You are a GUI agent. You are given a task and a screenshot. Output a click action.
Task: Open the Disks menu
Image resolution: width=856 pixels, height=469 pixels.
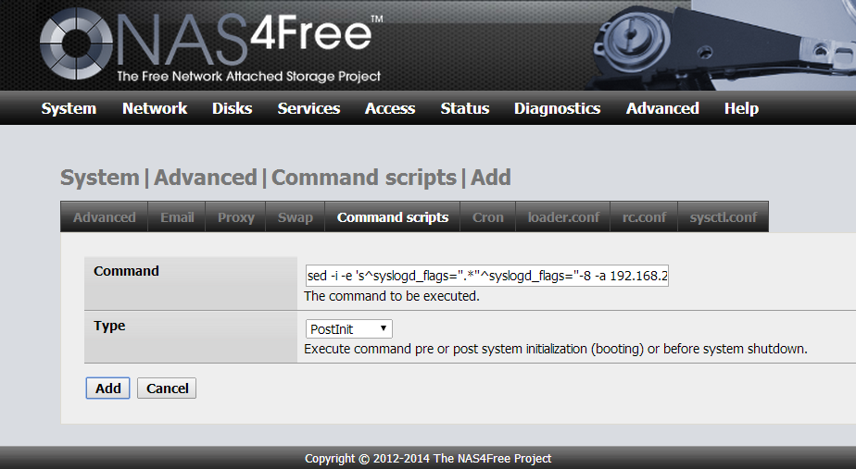coord(232,108)
